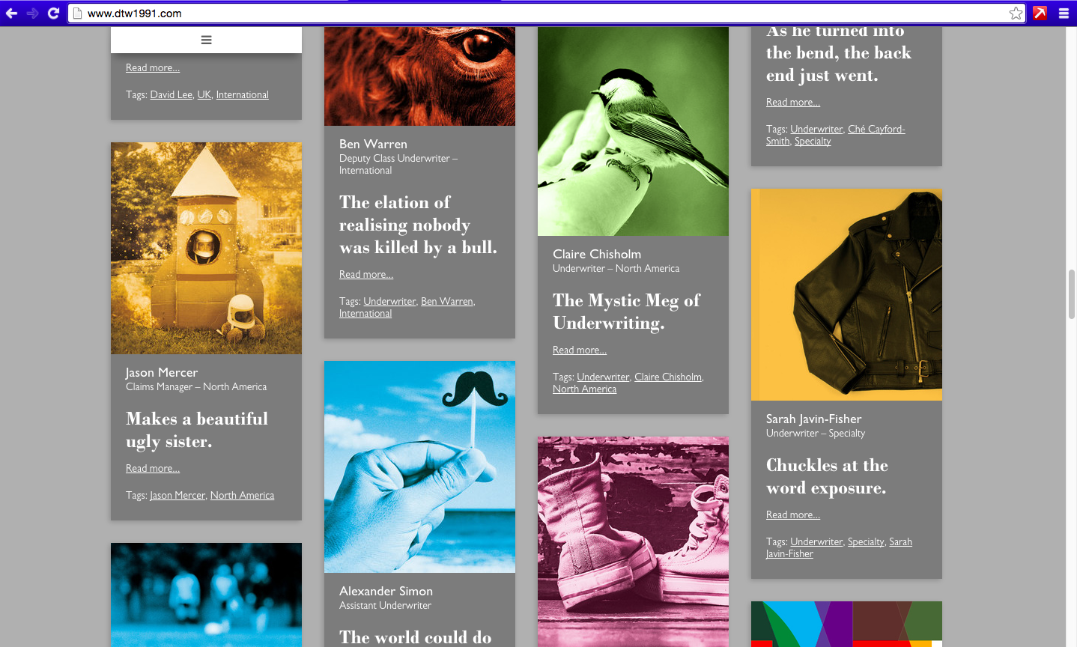Click International tag in David Lee card

(x=243, y=95)
